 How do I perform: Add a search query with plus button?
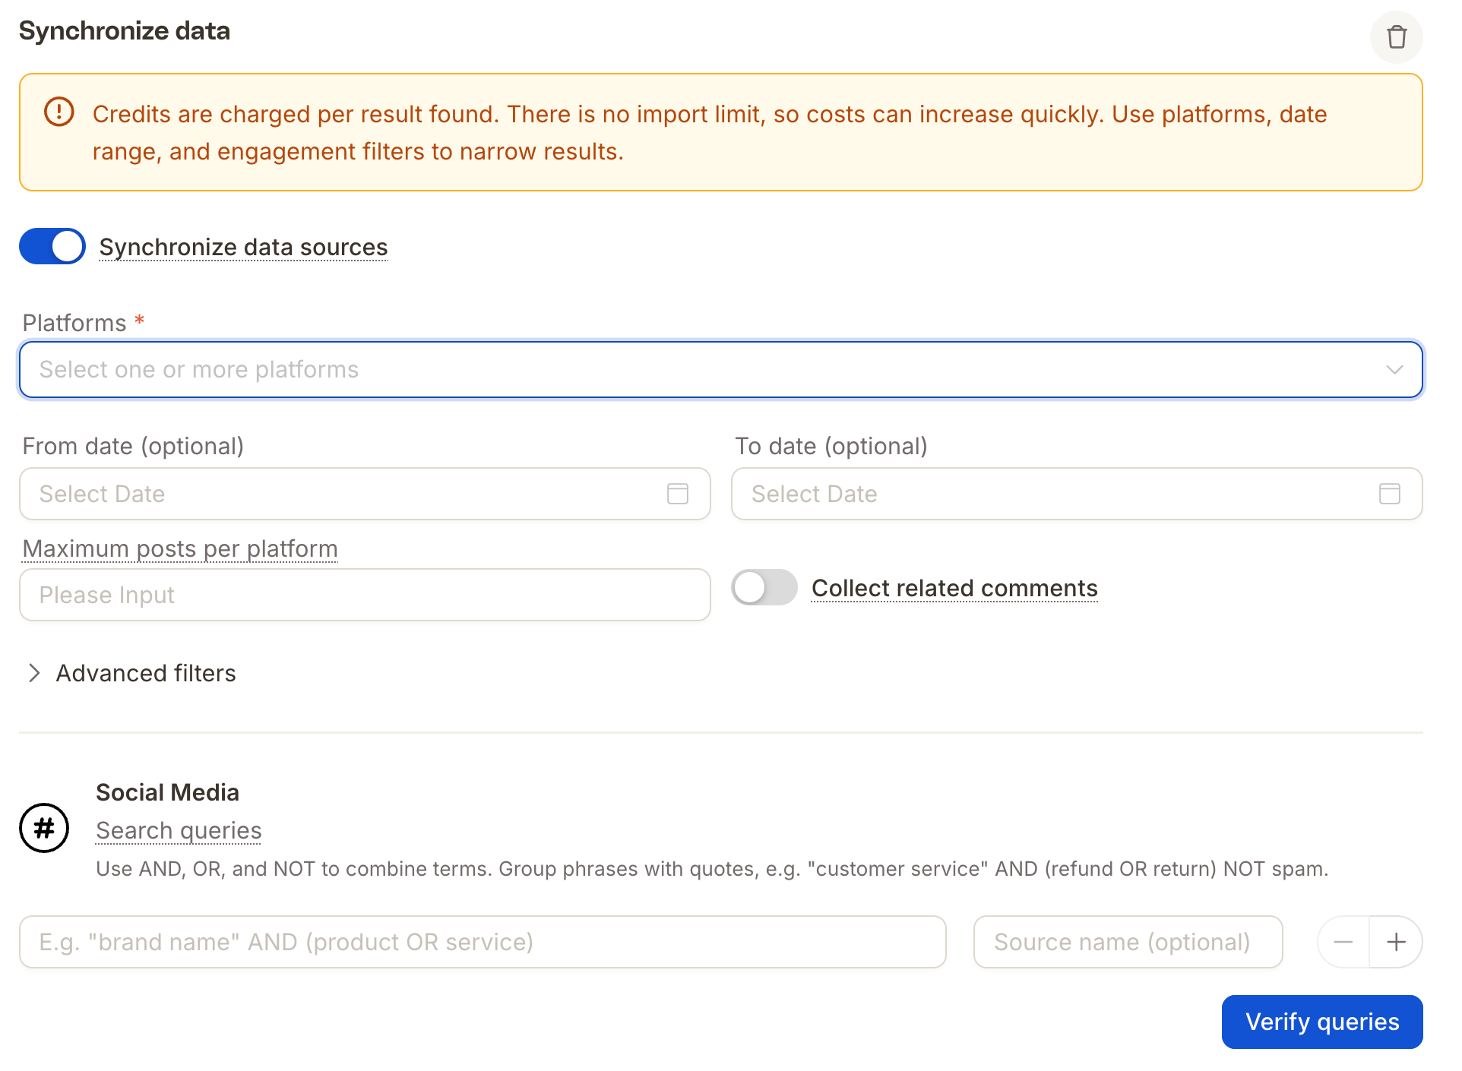(1396, 942)
